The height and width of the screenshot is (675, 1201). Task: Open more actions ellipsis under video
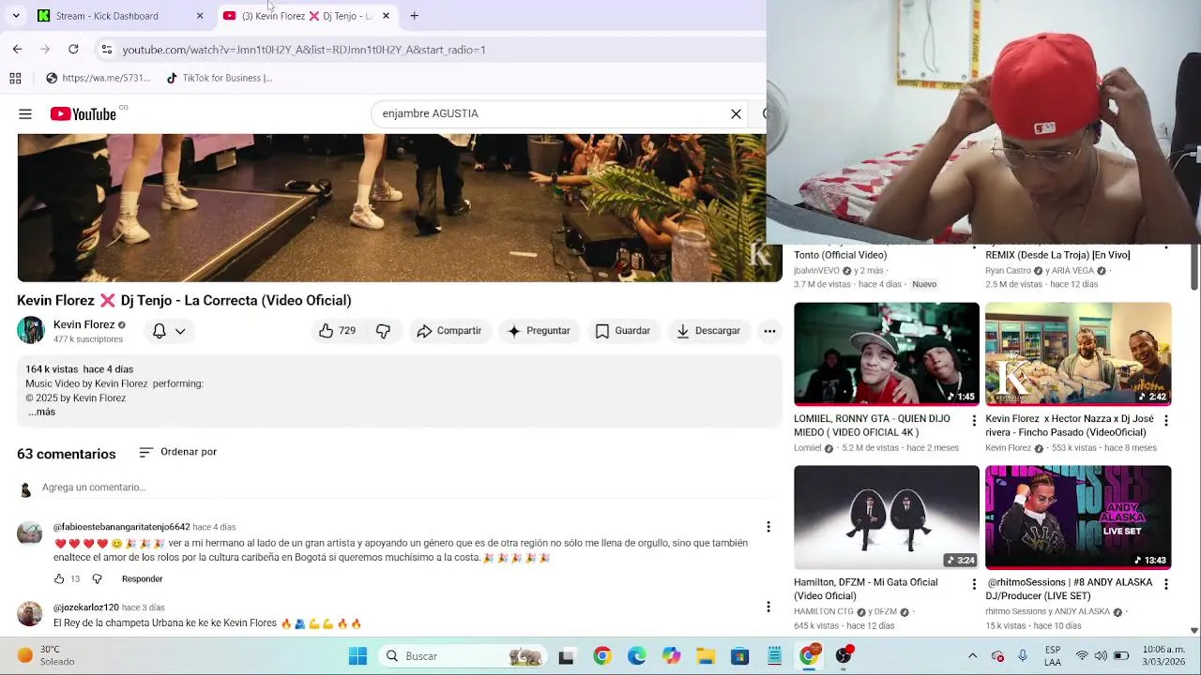pyautogui.click(x=769, y=331)
